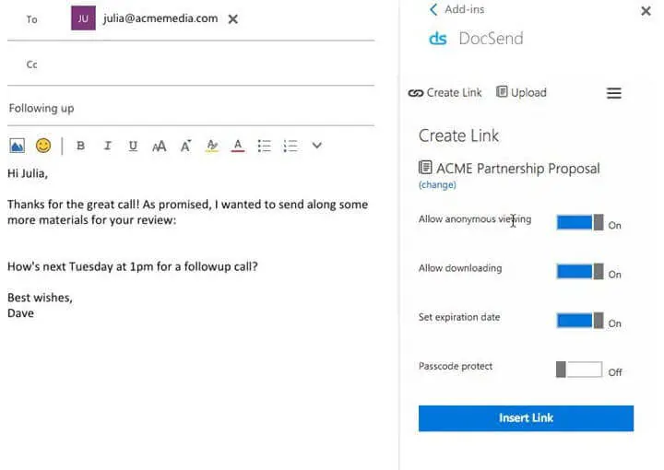Change the font color (red A)
The width and height of the screenshot is (664, 470).
coord(238,146)
